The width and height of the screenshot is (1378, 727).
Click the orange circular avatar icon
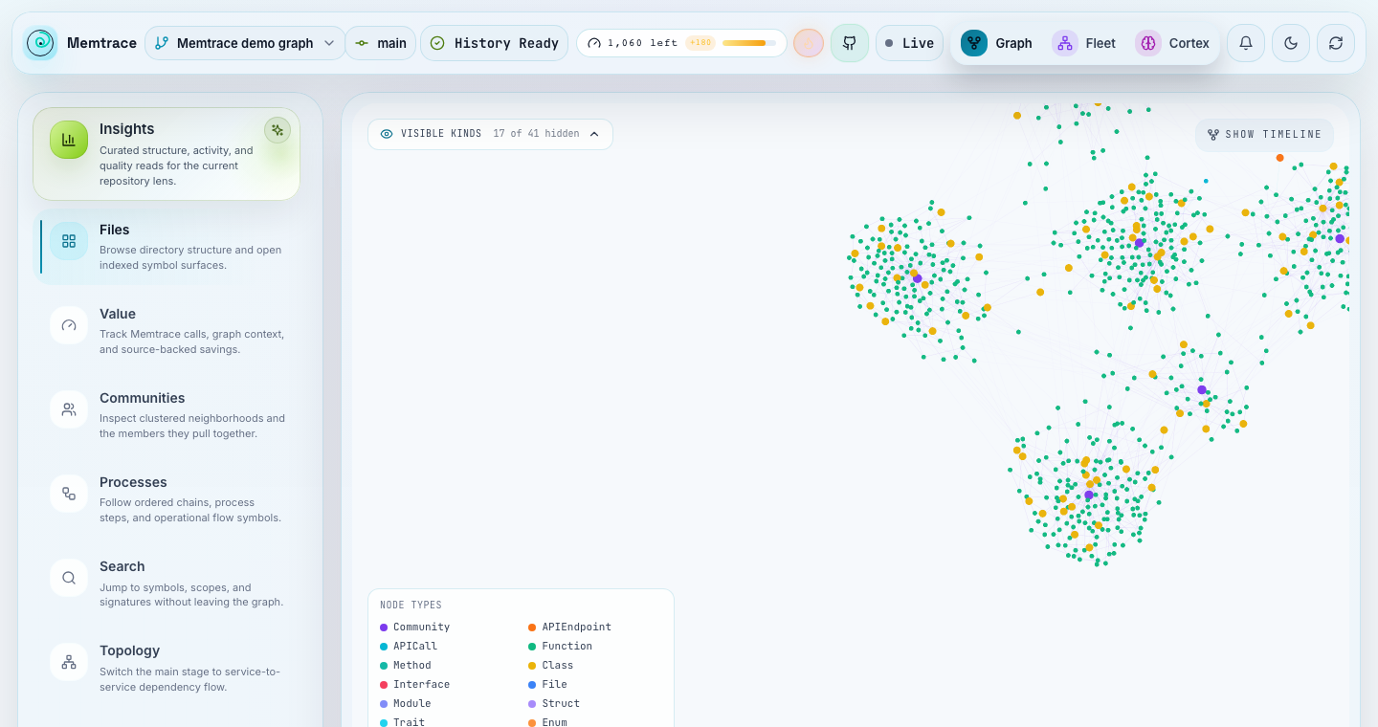pyautogui.click(x=809, y=43)
